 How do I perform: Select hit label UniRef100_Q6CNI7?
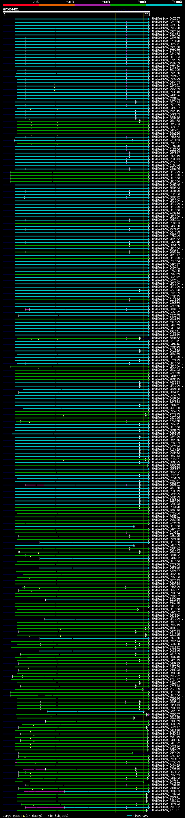pos(166,727)
